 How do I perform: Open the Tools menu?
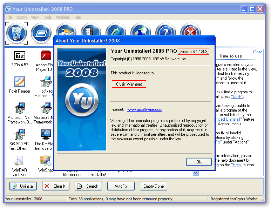click(x=47, y=17)
